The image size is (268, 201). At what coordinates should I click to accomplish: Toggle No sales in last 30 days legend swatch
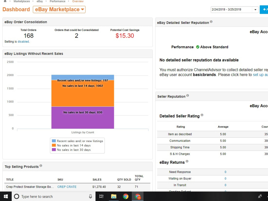click(x=54, y=150)
